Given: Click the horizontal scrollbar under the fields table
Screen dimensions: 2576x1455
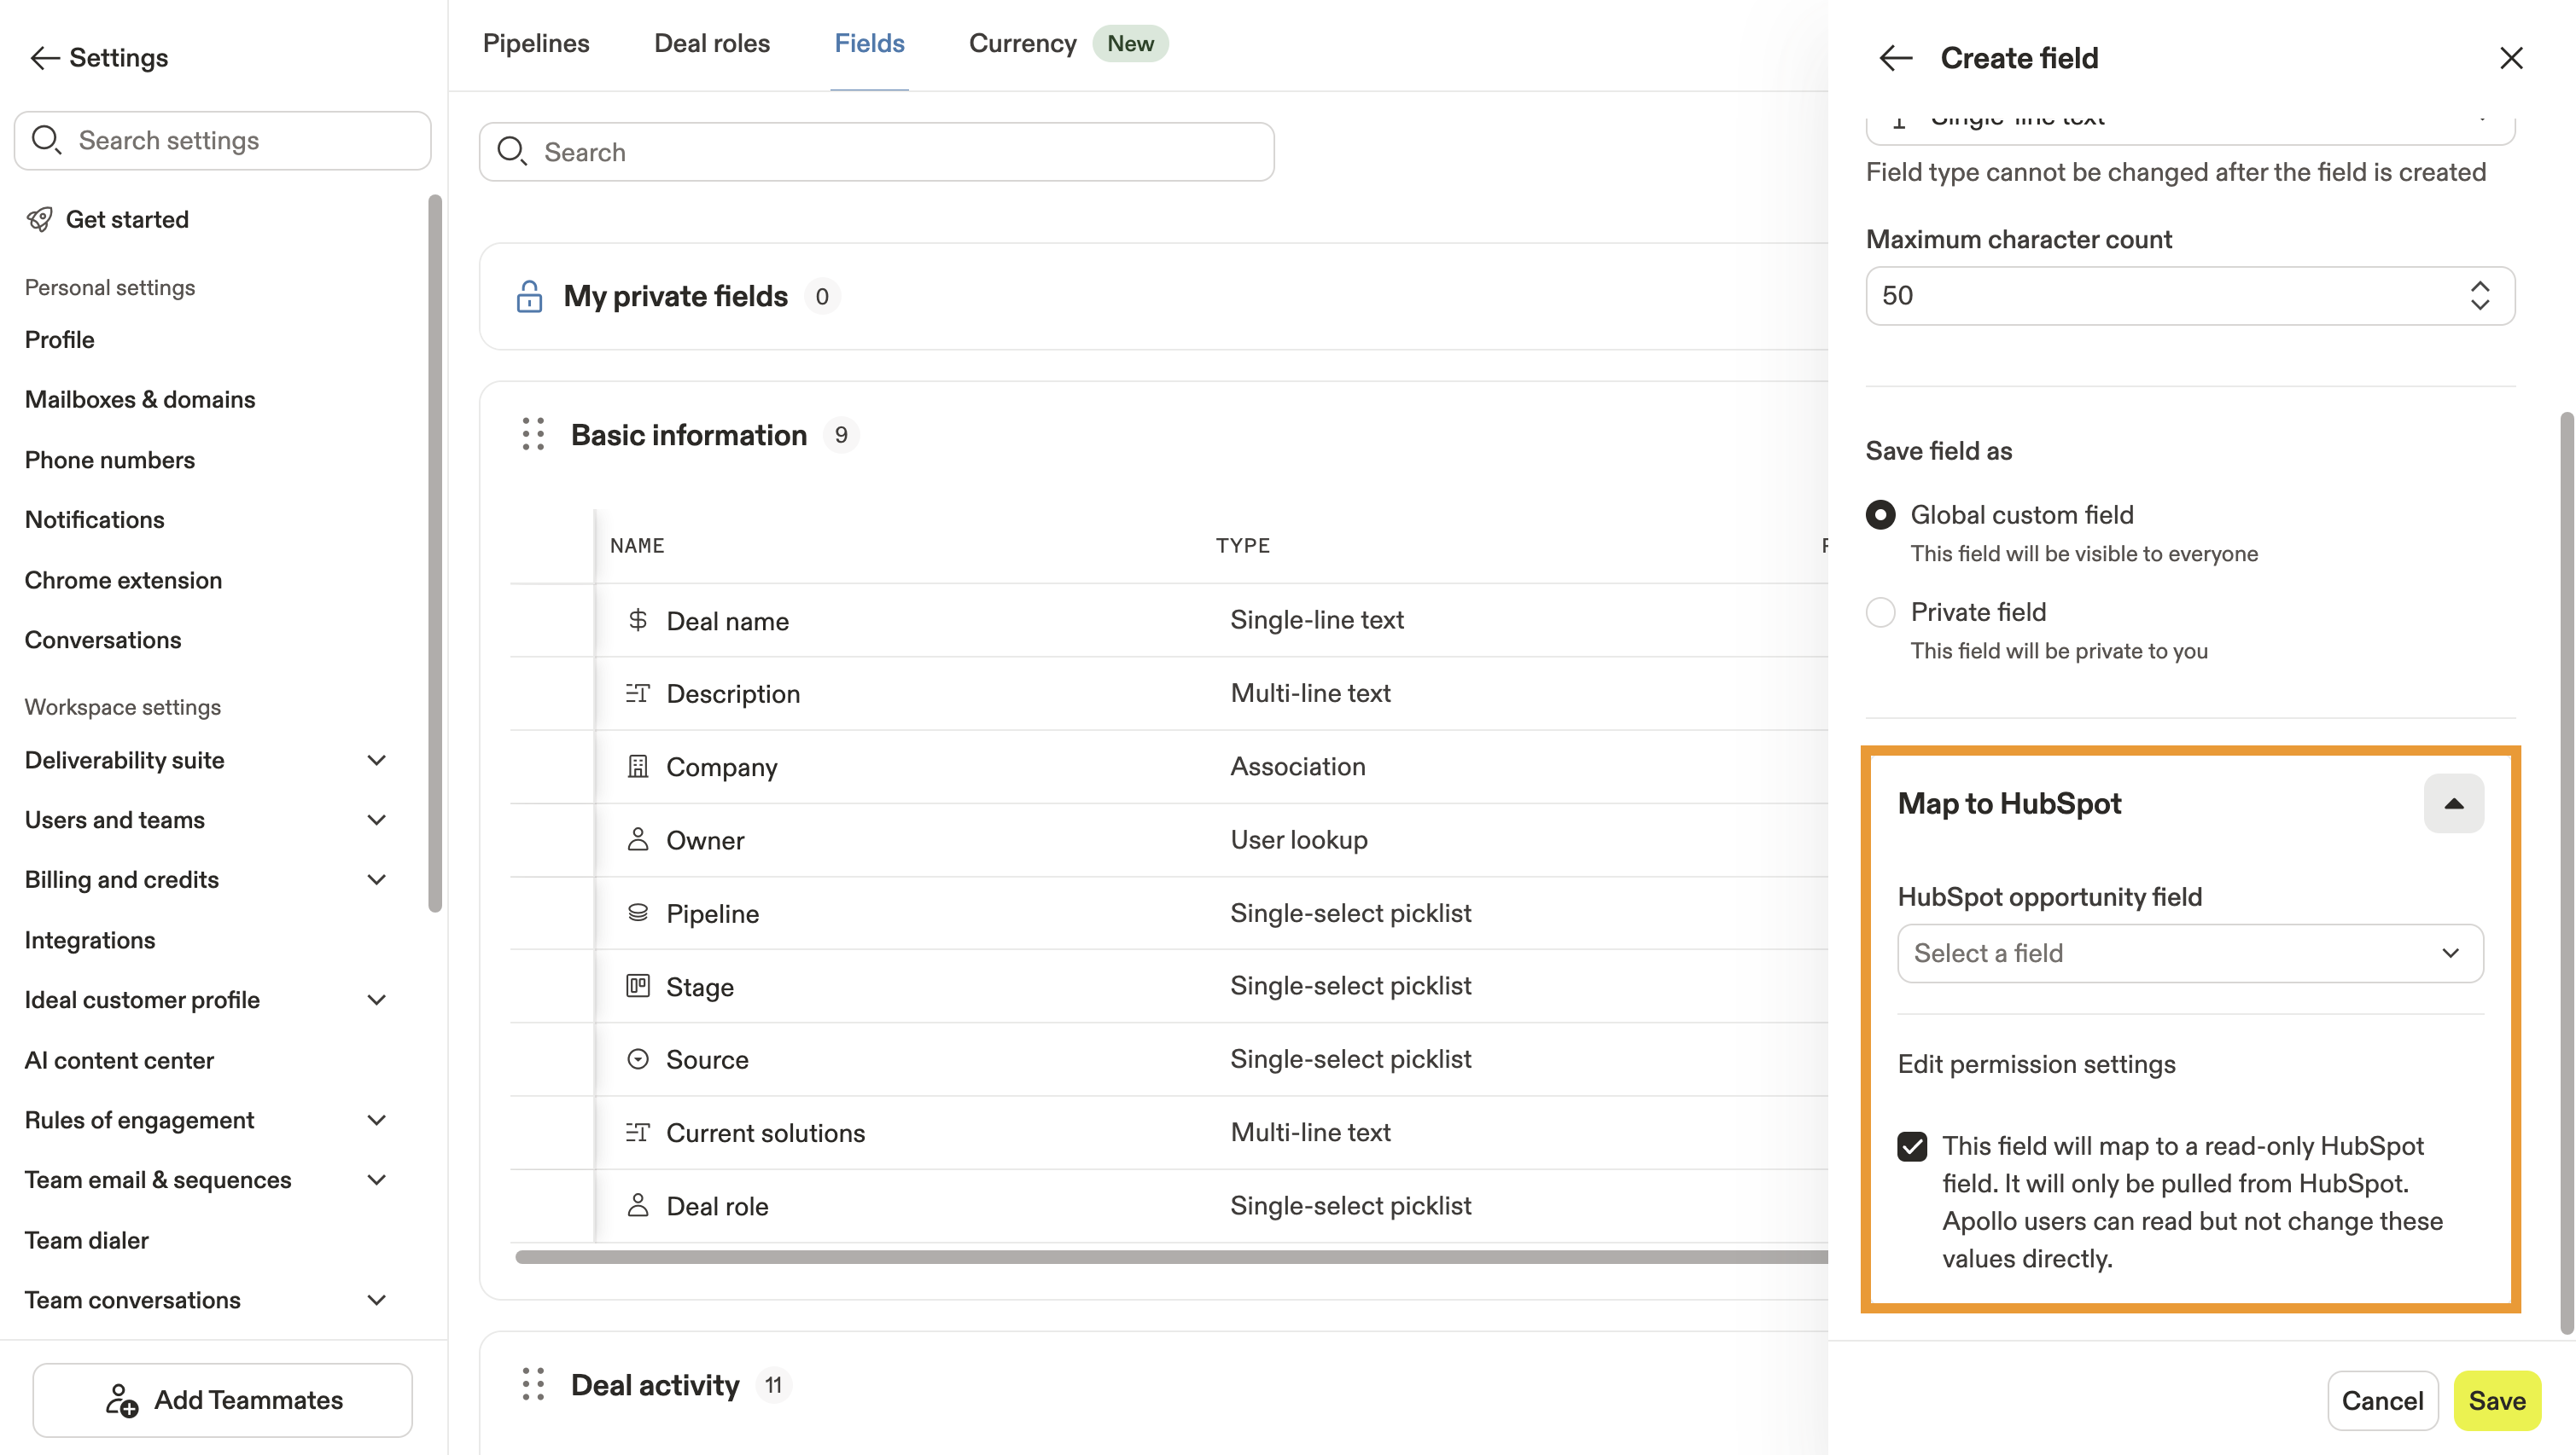Looking at the screenshot, I should coord(1170,1257).
